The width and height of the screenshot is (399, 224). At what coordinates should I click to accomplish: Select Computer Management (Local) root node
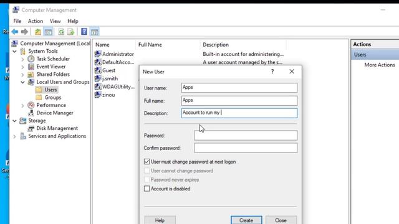55,44
